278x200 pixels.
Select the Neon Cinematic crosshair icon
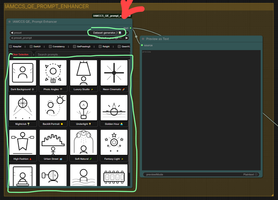click(114, 73)
